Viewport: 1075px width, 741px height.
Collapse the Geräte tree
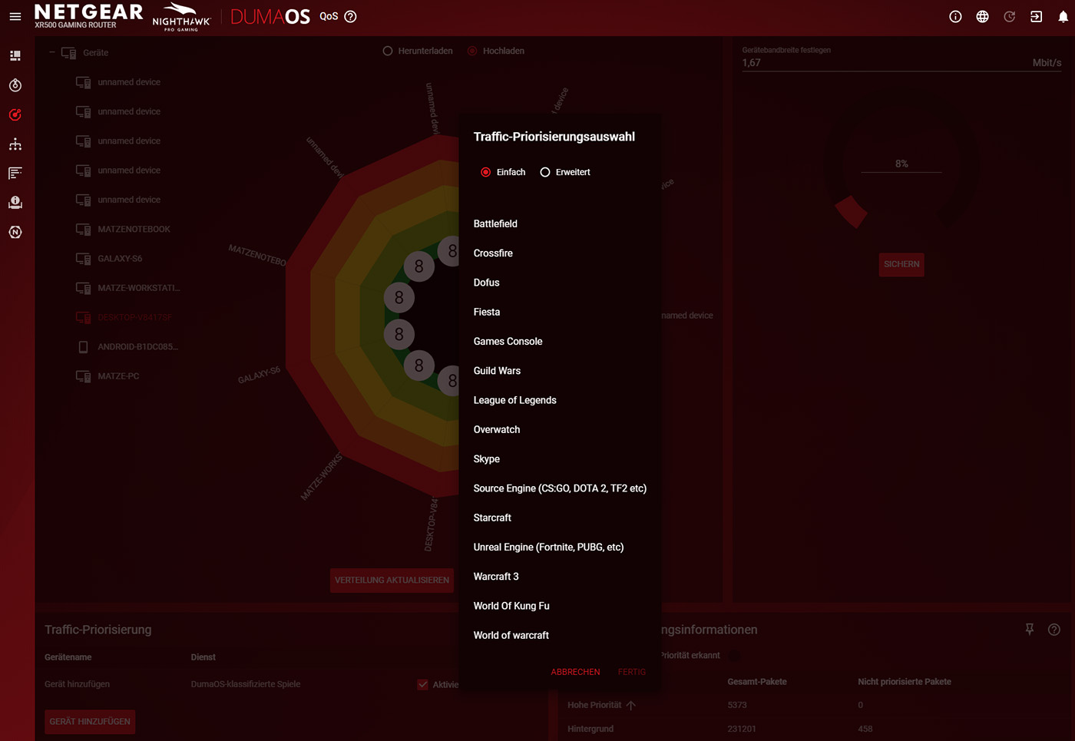coord(51,53)
